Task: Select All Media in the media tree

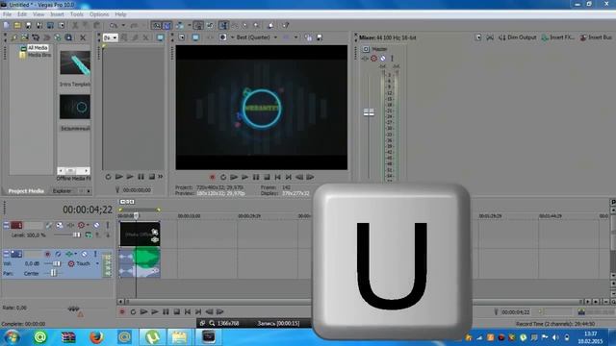Action: click(38, 48)
